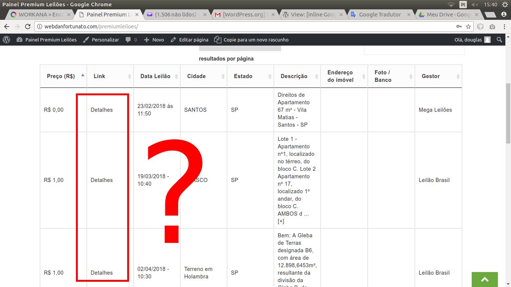Click the WordPress logo in admin bar
511x287 pixels.
(x=6, y=40)
